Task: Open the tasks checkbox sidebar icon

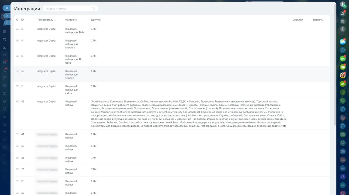Action: click(5, 47)
